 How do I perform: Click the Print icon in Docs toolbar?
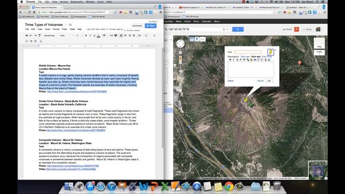click(27, 36)
